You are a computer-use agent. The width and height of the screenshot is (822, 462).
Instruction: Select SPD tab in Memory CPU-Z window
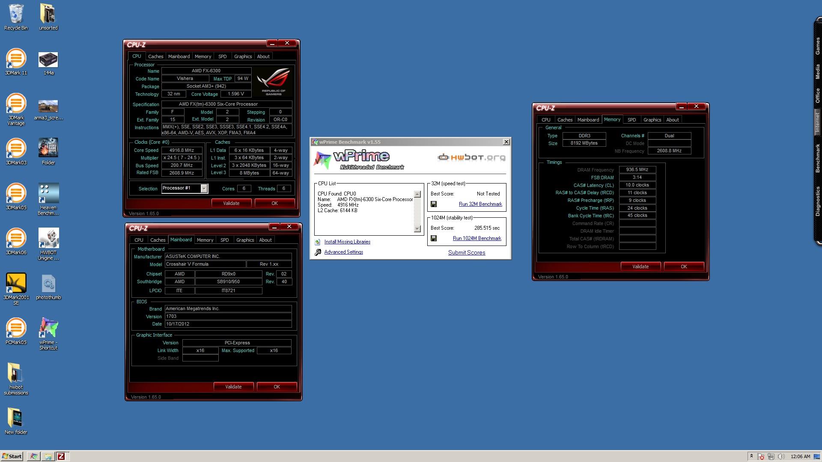click(631, 120)
